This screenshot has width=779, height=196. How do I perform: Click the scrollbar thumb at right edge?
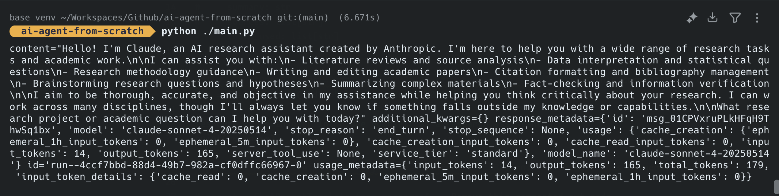point(776,187)
